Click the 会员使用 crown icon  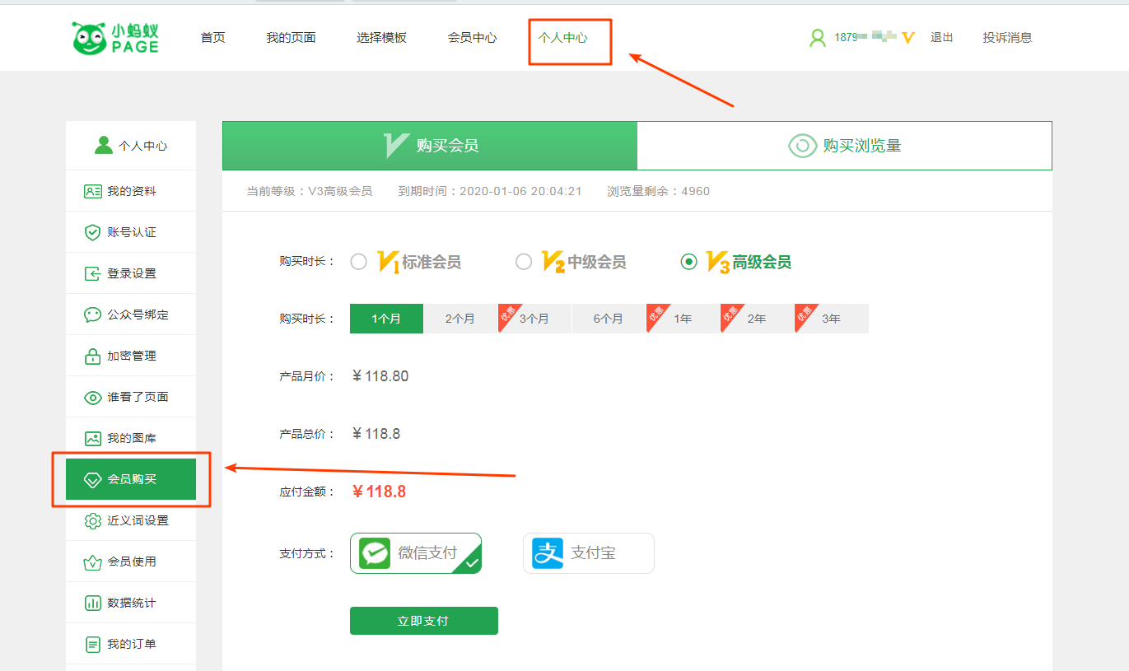coord(93,561)
